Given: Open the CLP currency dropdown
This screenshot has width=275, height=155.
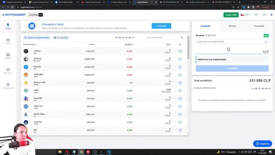Looking at the screenshot, I should tap(245, 15).
